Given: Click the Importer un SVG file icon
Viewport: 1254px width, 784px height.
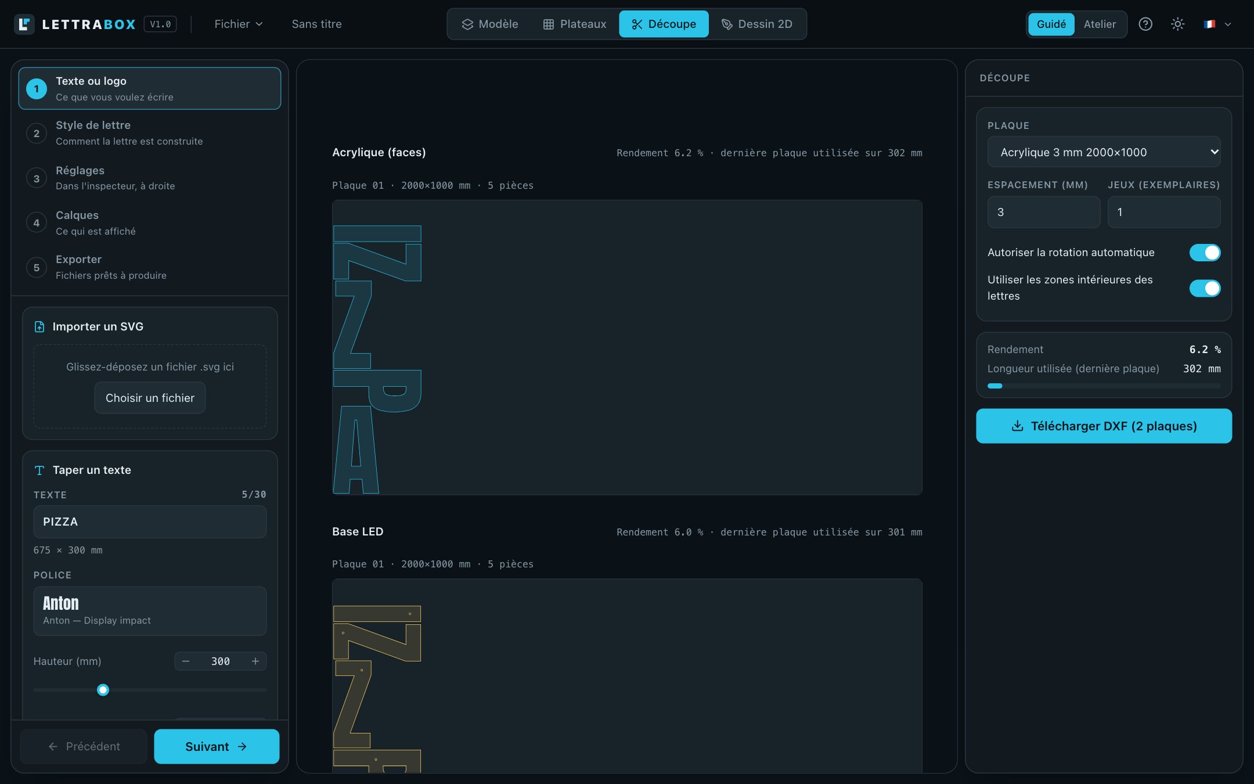Looking at the screenshot, I should click(39, 327).
